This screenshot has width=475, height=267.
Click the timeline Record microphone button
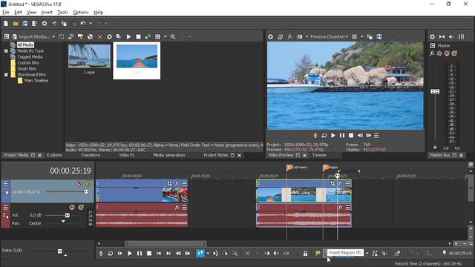coord(101,253)
